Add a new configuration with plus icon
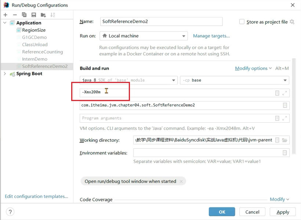 pyautogui.click(x=6, y=15)
